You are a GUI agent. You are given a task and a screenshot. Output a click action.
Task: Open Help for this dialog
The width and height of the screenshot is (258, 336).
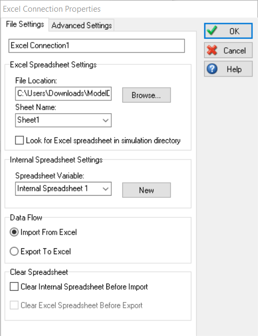pos(228,69)
